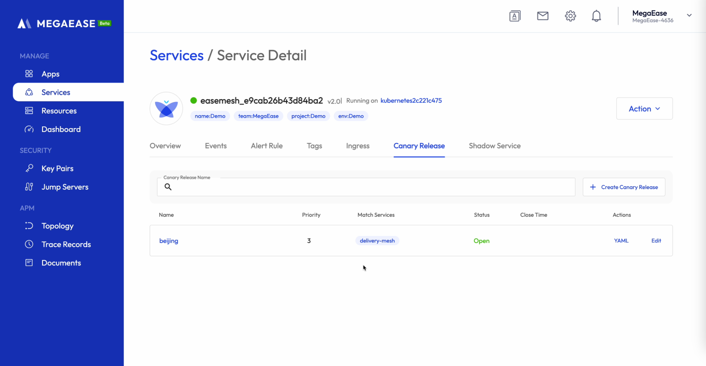Click the Name column header
Screen dimensions: 706x366
(x=166, y=215)
